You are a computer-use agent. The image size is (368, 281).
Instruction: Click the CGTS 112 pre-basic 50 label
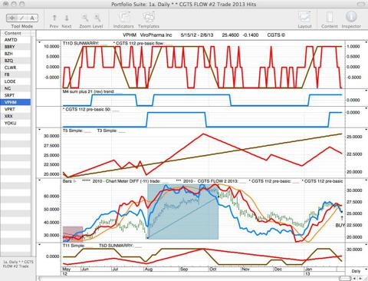(87, 109)
